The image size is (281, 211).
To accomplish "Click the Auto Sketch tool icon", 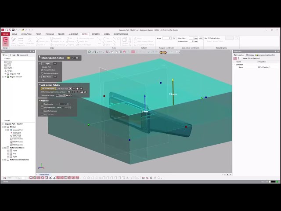I will (x=14, y=41).
